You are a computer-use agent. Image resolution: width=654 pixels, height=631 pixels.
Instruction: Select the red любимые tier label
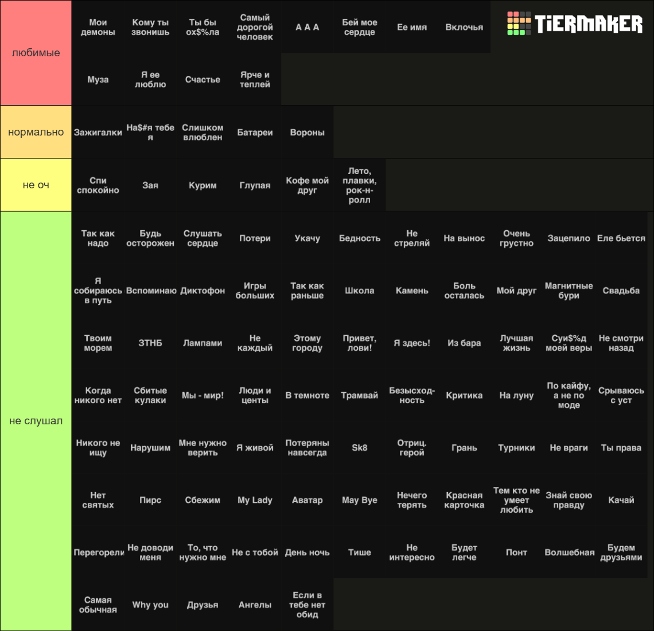(36, 53)
